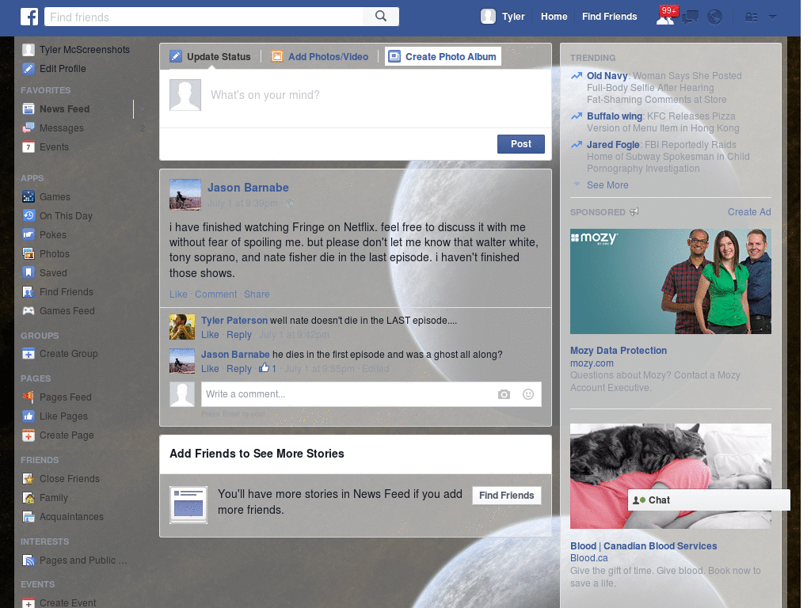The image size is (811, 608).
Task: Click the Pages Feed flag icon
Action: (29, 397)
